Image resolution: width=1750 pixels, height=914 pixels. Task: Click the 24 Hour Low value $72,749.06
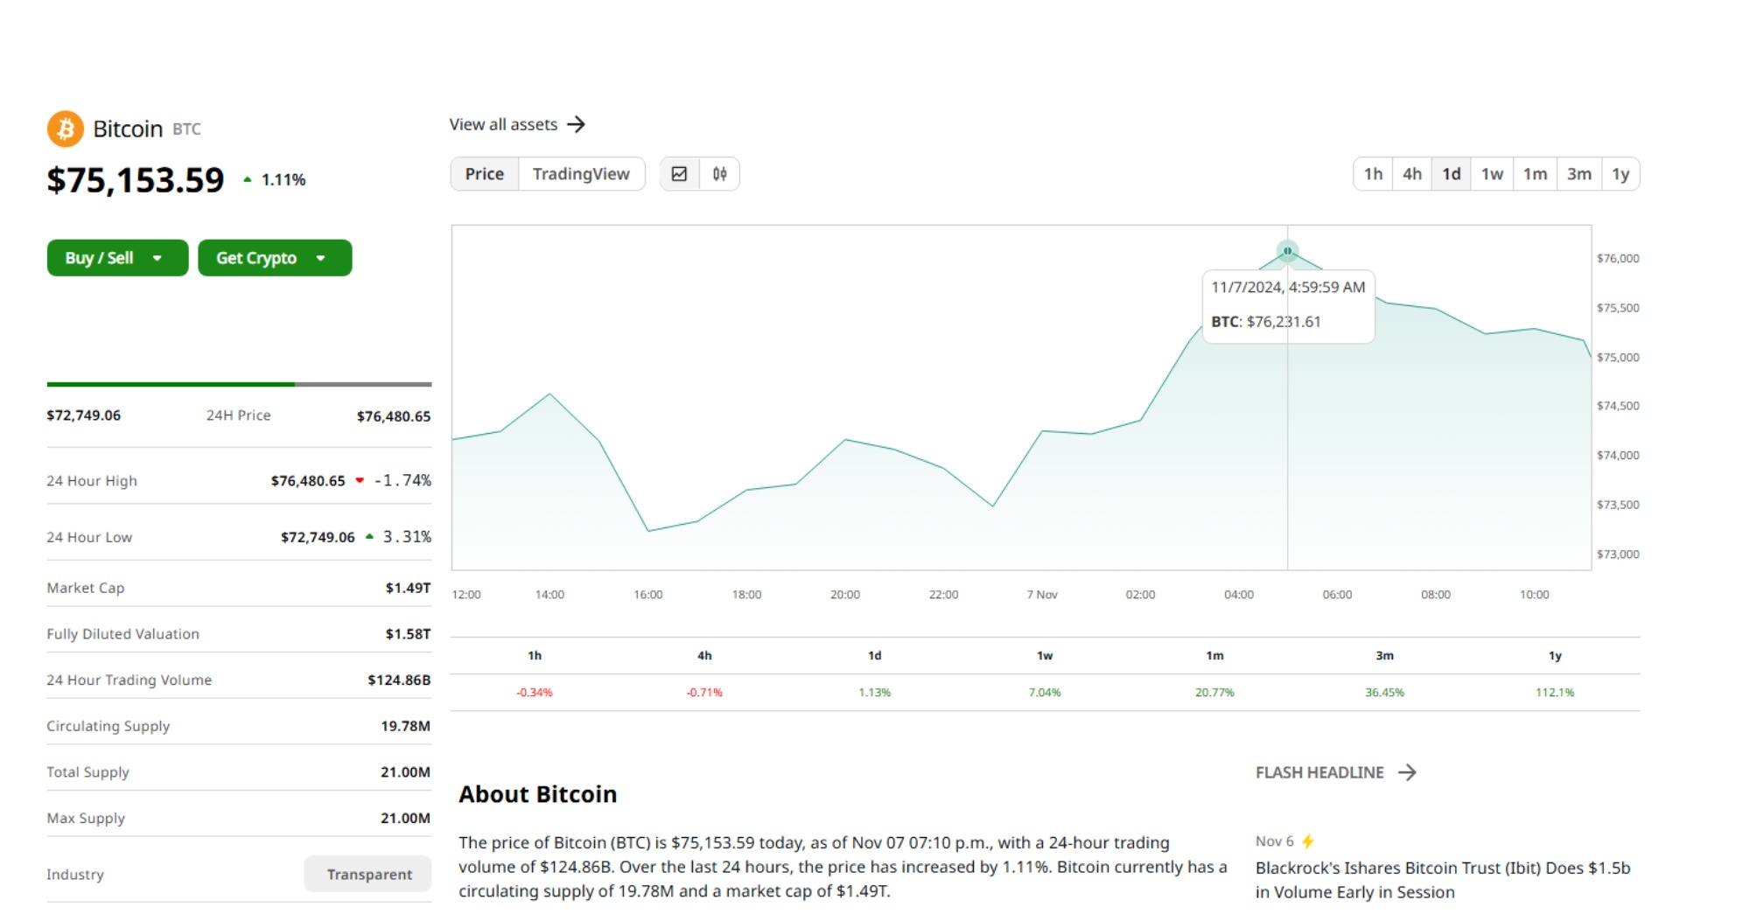[318, 537]
